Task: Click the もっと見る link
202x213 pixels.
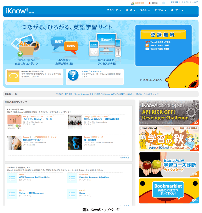Action: click(x=125, y=158)
